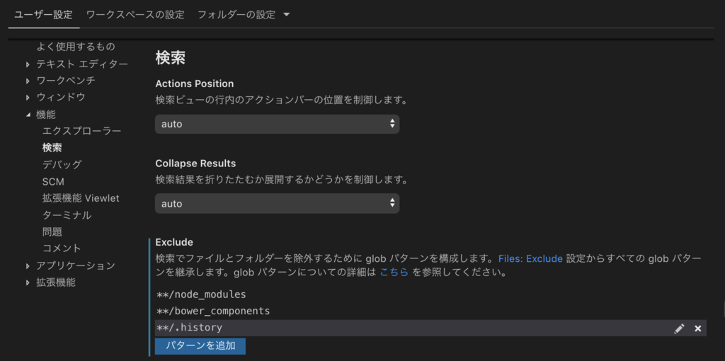Expand the テキスト エディター section

[x=28, y=64]
